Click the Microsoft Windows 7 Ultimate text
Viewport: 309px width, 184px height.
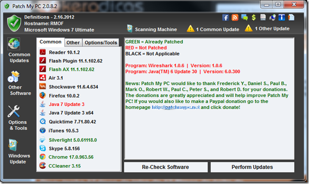[59, 30]
